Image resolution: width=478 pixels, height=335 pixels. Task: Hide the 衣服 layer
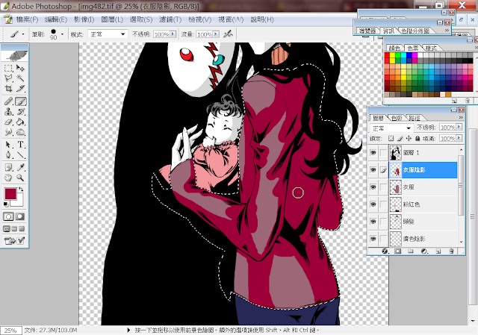(x=373, y=187)
